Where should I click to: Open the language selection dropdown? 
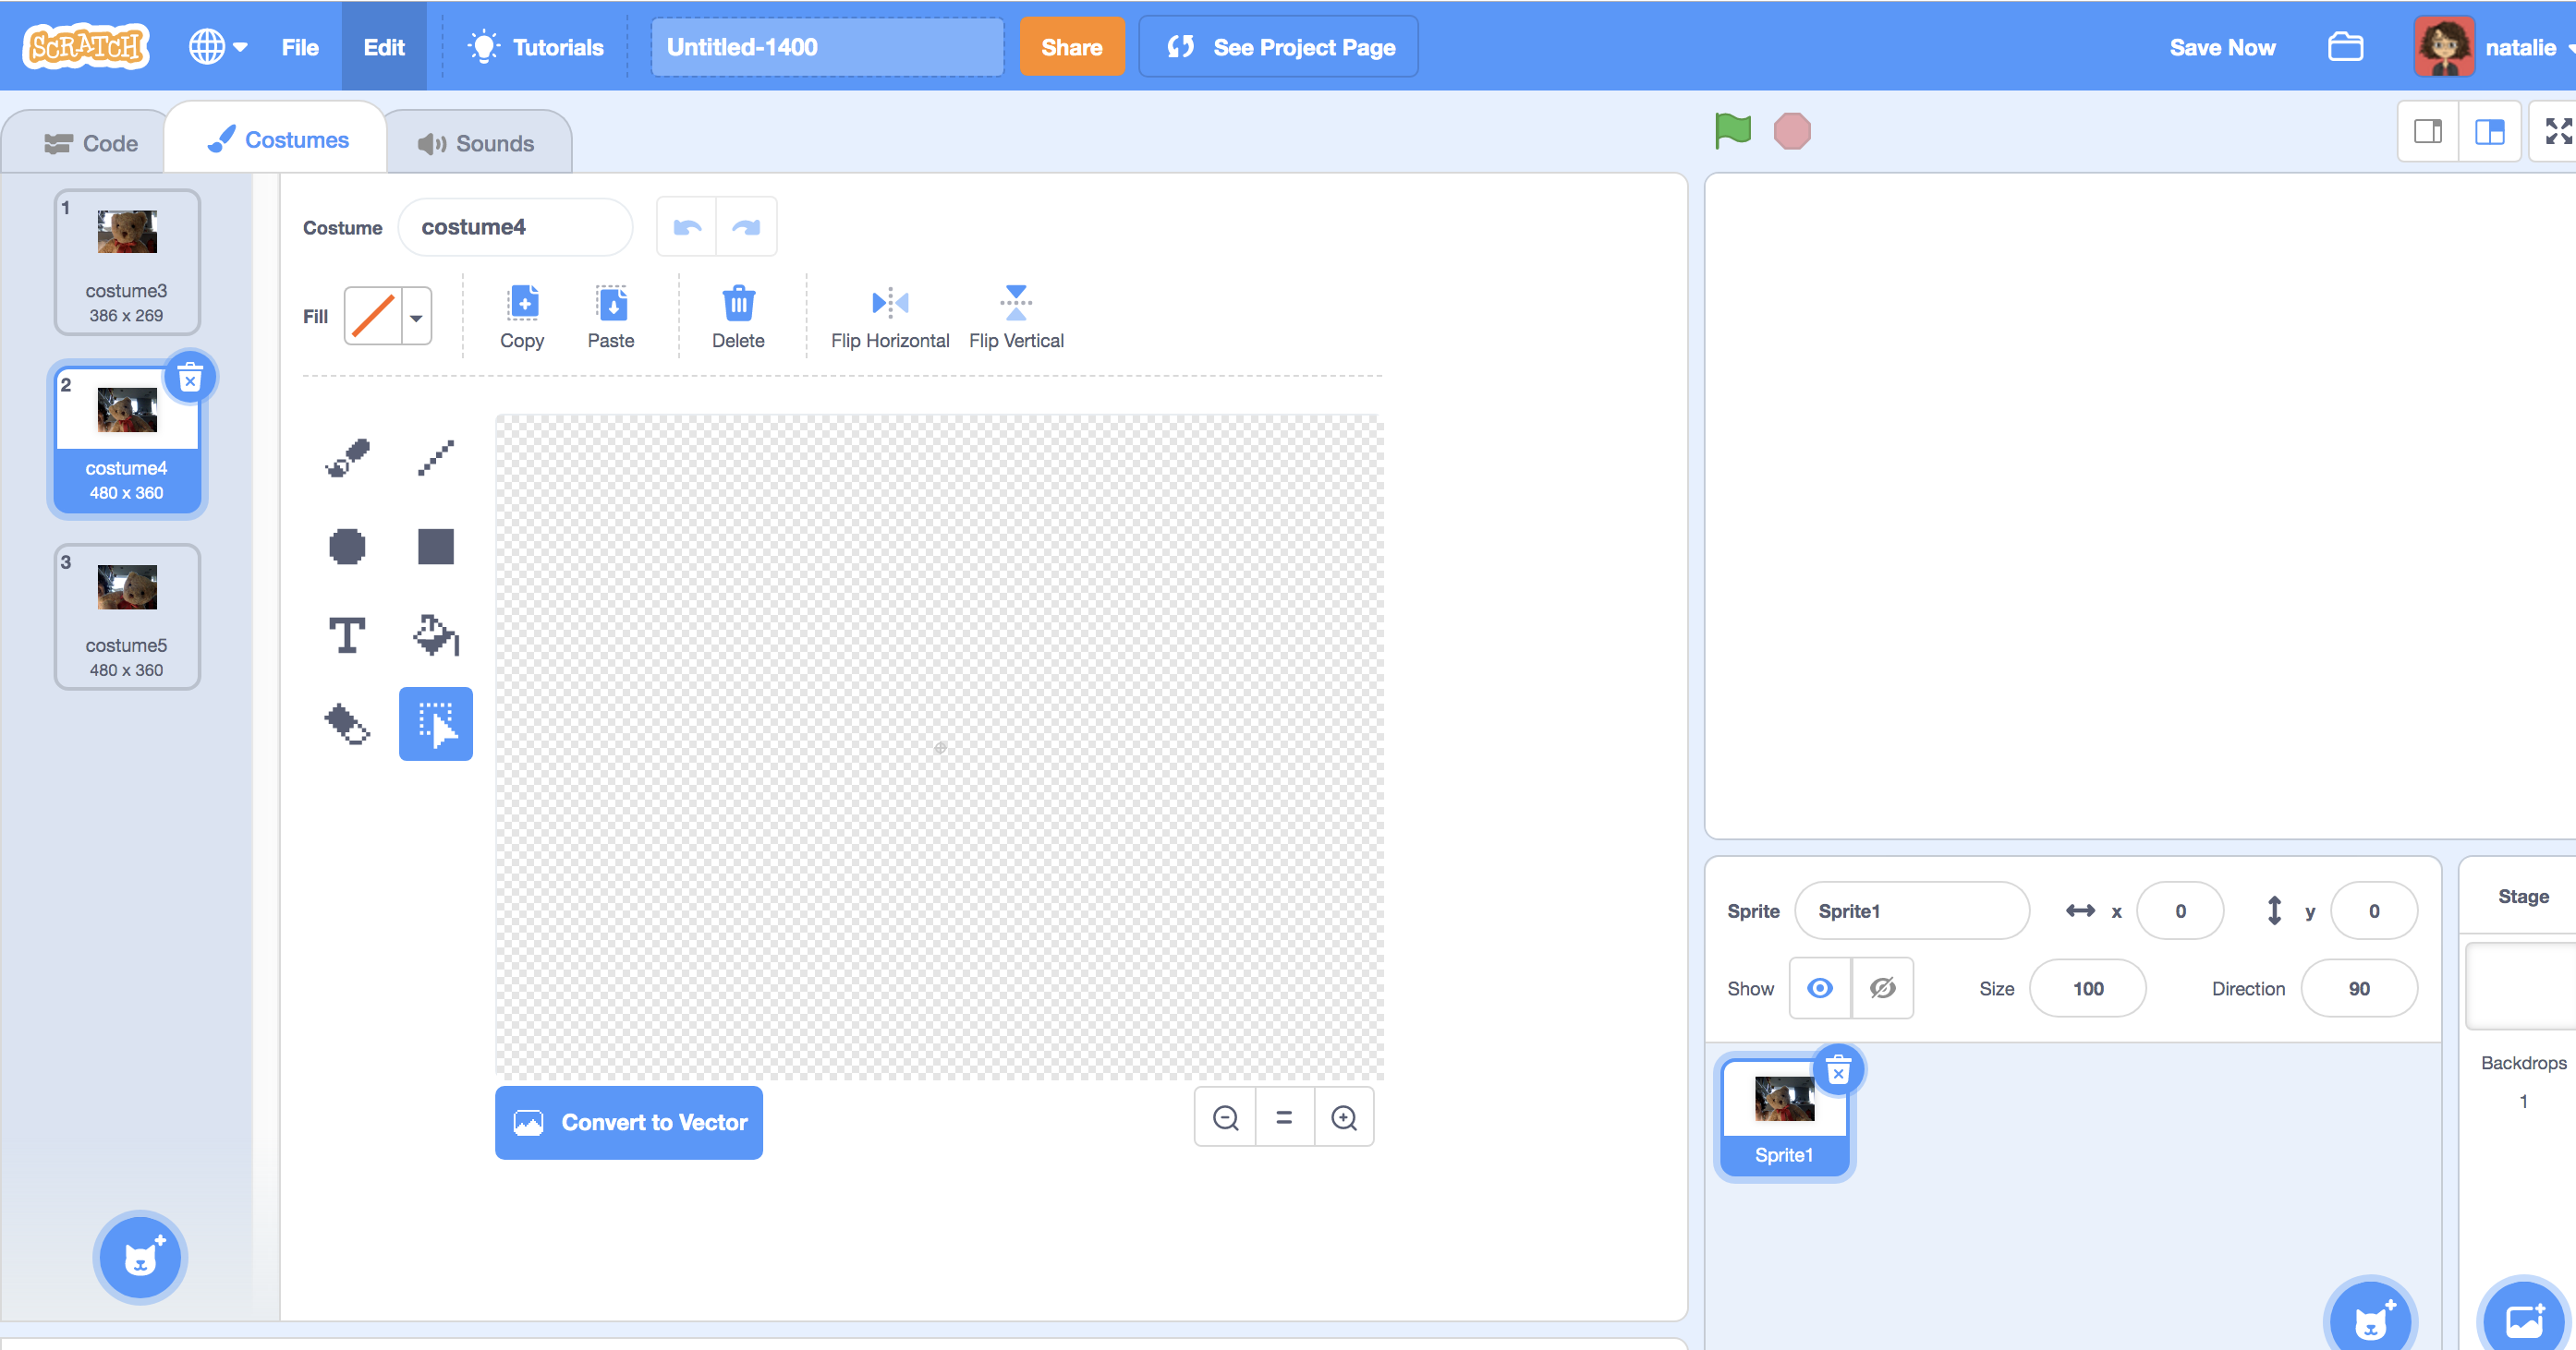(x=218, y=46)
